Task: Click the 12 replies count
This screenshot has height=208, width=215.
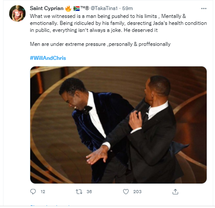Action: [43, 192]
